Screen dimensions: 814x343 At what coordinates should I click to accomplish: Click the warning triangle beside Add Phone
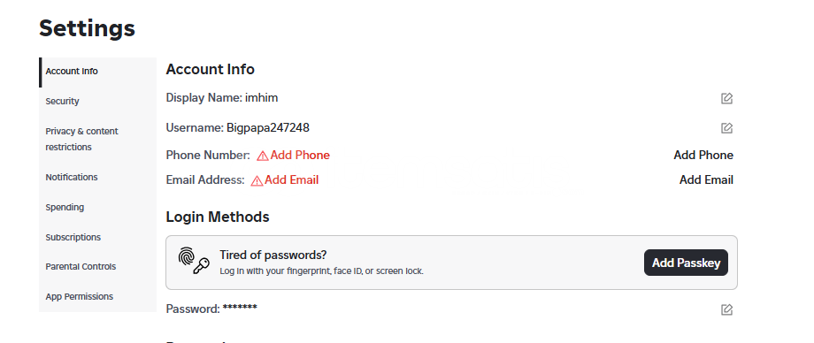point(263,156)
